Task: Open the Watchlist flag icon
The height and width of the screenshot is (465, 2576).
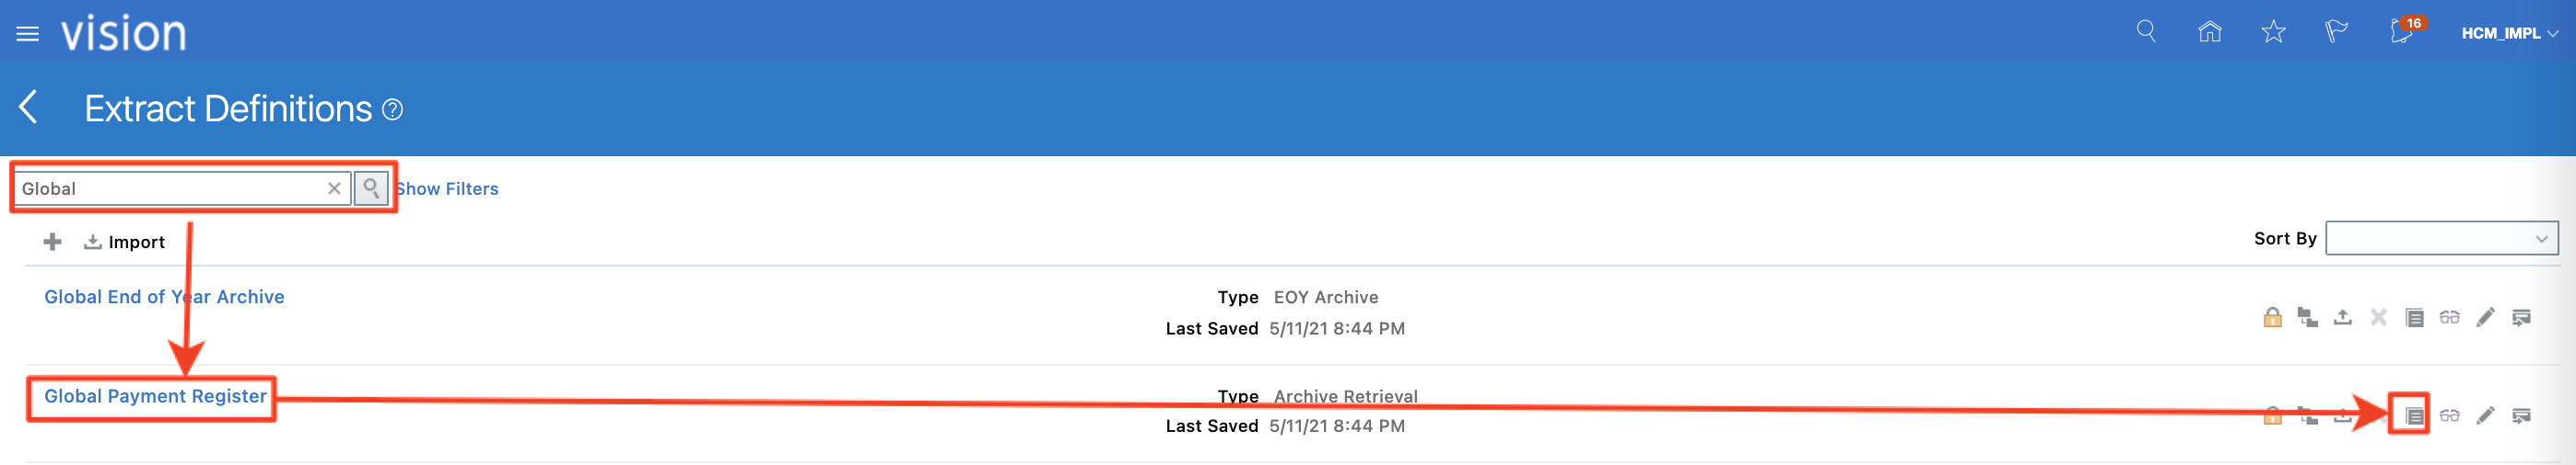Action: [2336, 32]
